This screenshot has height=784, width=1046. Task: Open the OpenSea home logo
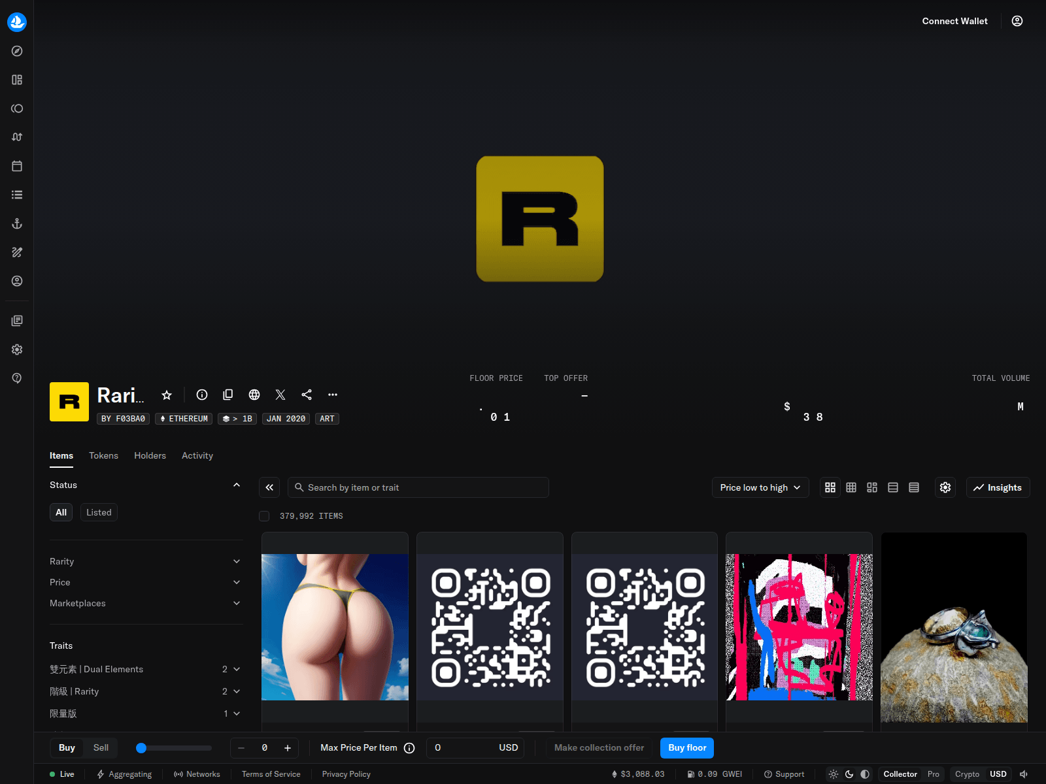point(17,22)
